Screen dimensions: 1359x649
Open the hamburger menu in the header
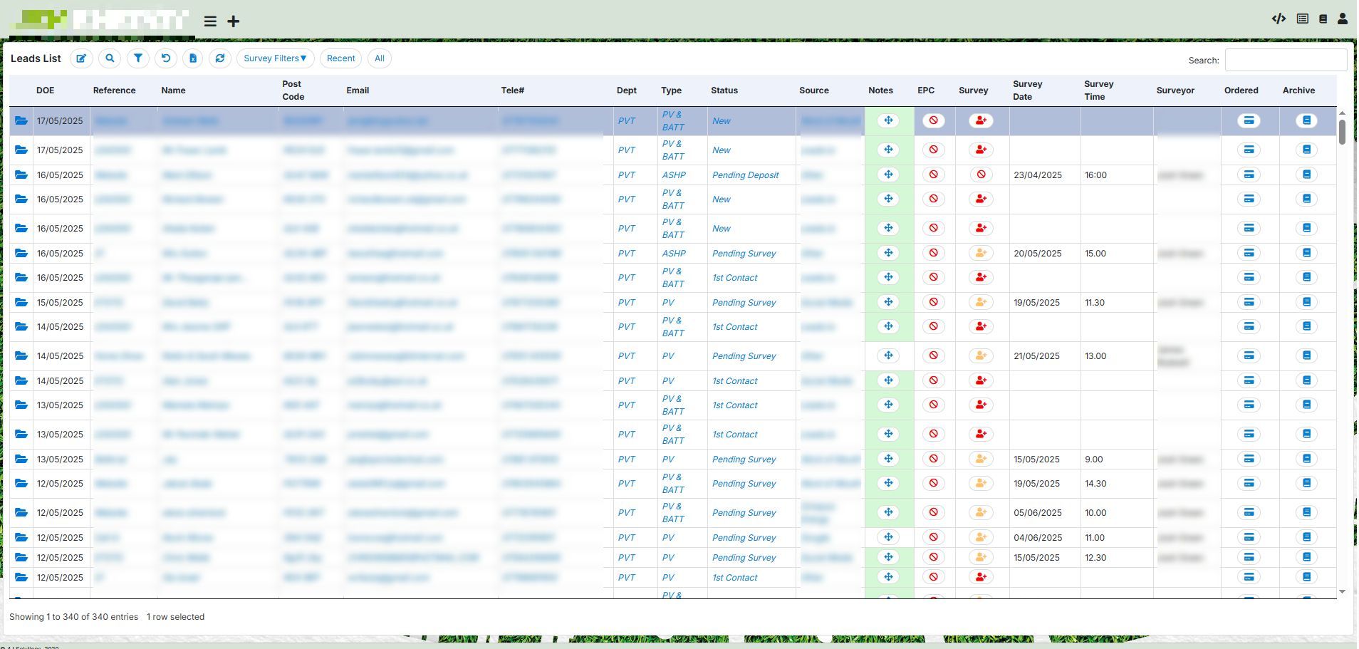pyautogui.click(x=210, y=21)
